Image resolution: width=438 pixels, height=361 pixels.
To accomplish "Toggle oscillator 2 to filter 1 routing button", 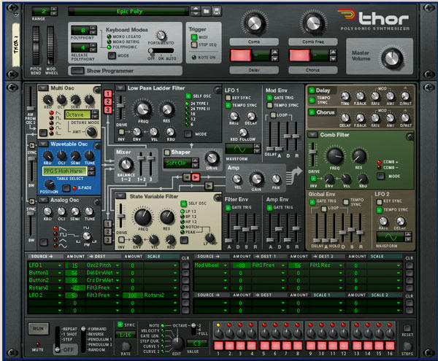I will point(108,102).
